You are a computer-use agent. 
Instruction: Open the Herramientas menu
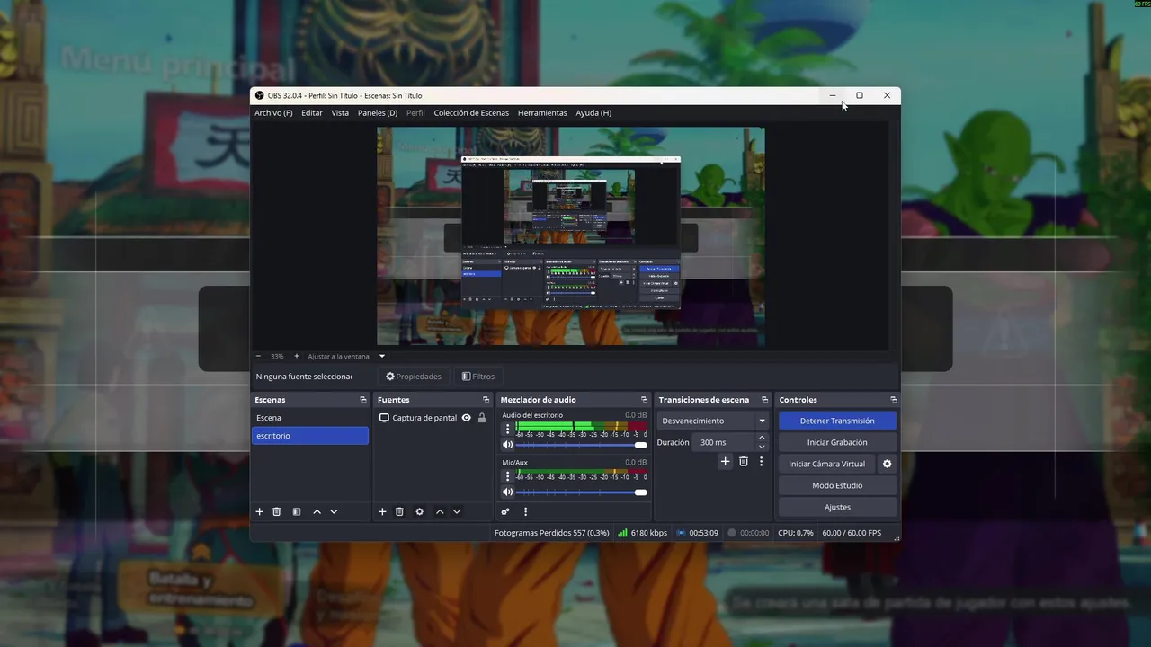[542, 113]
